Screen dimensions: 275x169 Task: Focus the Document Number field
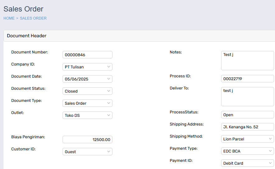tap(87, 55)
